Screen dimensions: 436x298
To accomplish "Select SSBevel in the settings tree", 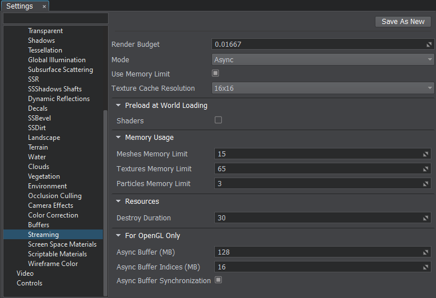I will [x=39, y=118].
